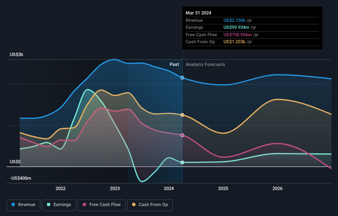338x216 pixels.
Task: Select the 2023 x-axis label
Action: 115,188
